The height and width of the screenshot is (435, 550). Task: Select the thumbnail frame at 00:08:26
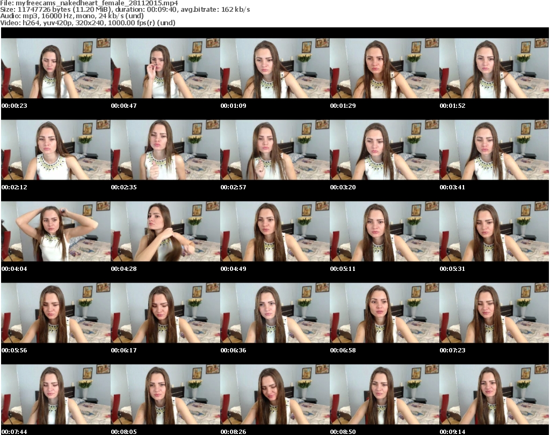pos(275,395)
